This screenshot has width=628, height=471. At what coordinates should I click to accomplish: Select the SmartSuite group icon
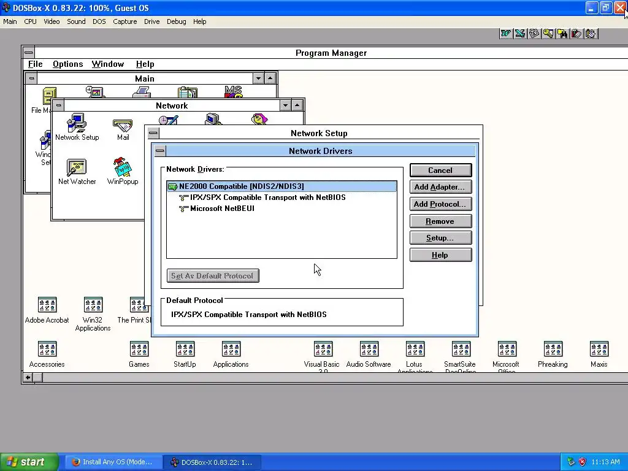coord(461,356)
